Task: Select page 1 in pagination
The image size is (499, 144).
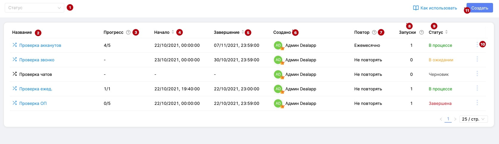Action: pos(448,119)
